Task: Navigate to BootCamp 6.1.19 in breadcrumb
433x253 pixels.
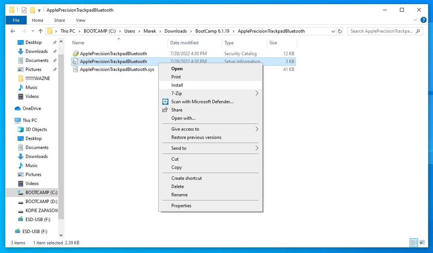Action: pos(212,31)
